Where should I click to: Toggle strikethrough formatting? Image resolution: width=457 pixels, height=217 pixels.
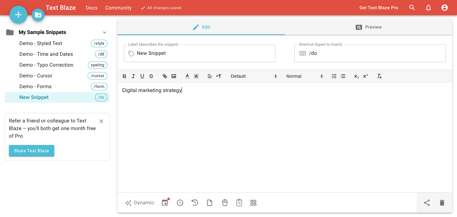pos(151,76)
